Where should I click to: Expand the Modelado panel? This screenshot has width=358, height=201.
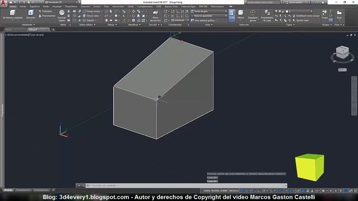[29, 25]
